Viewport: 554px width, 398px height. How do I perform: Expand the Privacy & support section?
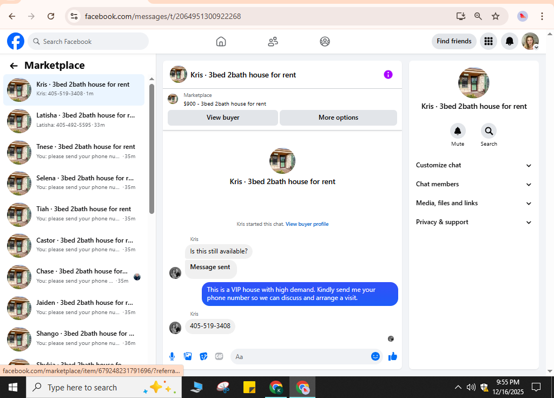pos(473,222)
